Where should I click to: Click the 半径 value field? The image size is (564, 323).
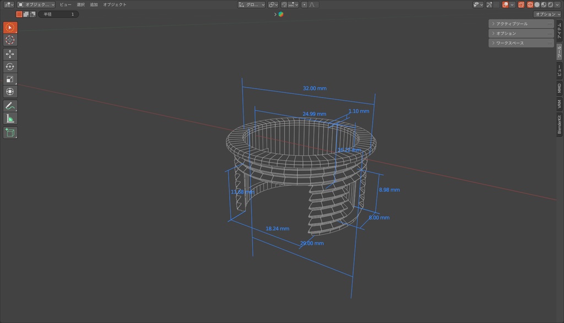[58, 14]
